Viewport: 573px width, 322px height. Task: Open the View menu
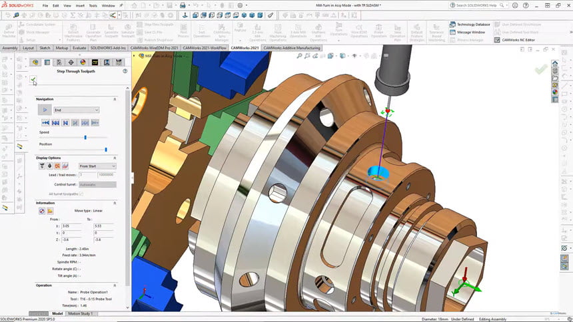[x=67, y=5]
